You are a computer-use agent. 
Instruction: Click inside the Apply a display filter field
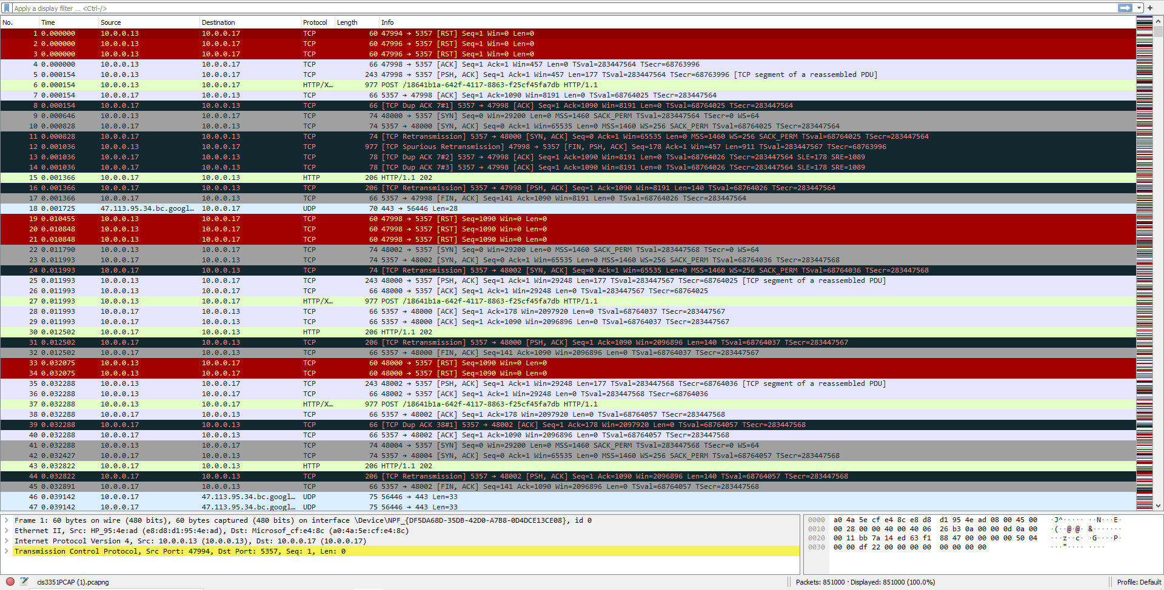tap(242, 8)
